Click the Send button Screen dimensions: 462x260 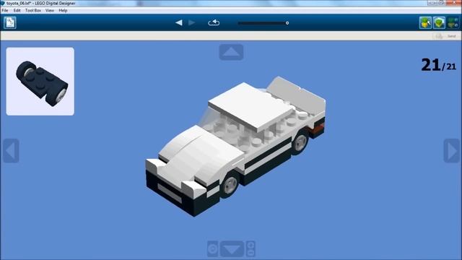coord(446,36)
